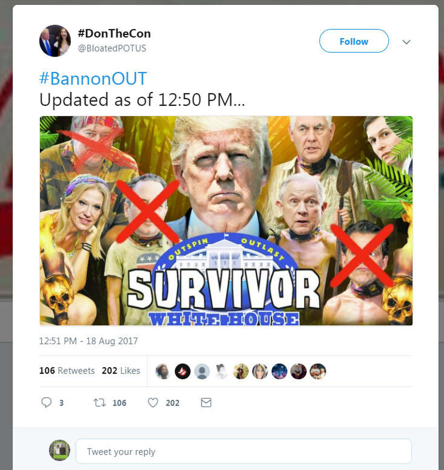
Task: Click the retweet arrows icon
Action: click(x=100, y=402)
